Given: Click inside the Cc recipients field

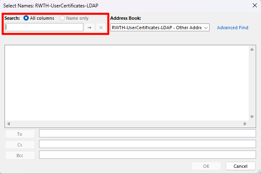Looking at the screenshot, I should 147,144.
